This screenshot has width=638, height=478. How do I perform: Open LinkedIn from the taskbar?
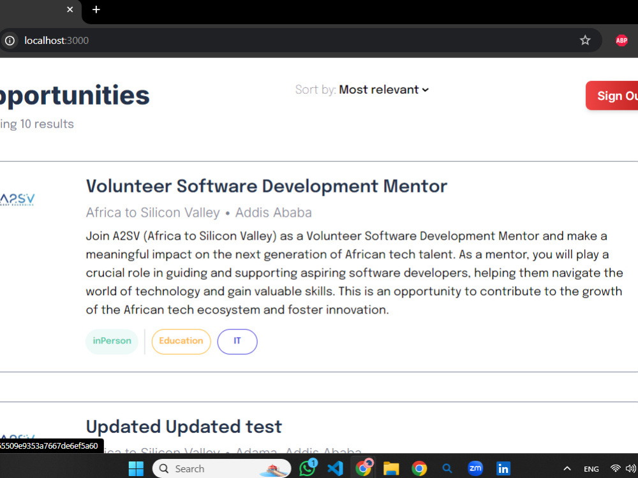503,468
